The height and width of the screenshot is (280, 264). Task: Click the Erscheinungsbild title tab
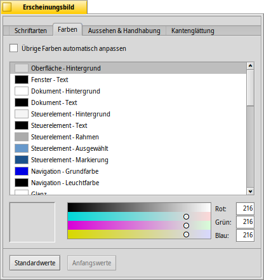coord(44,7)
